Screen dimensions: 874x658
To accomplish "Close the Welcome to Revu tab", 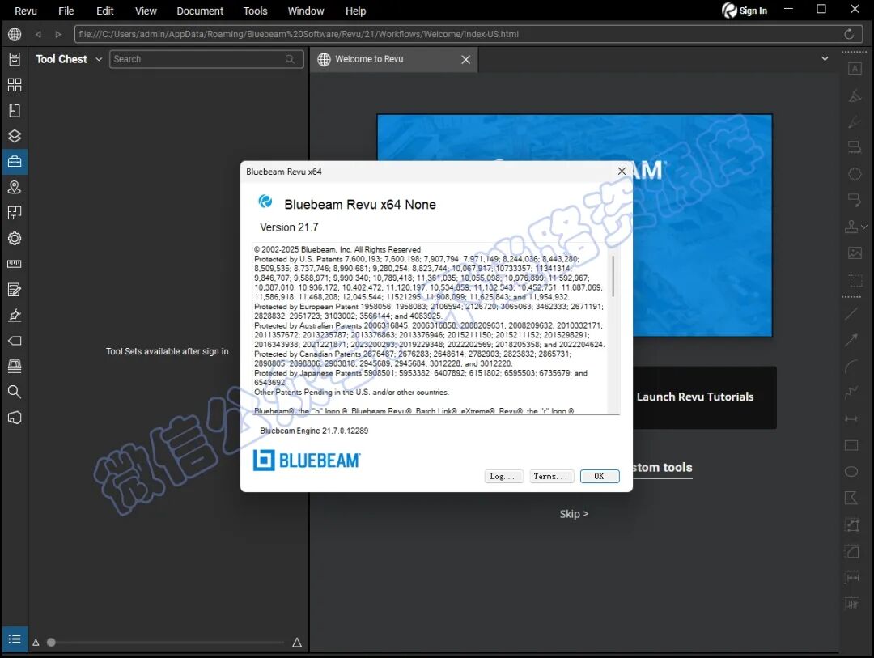I will [466, 60].
